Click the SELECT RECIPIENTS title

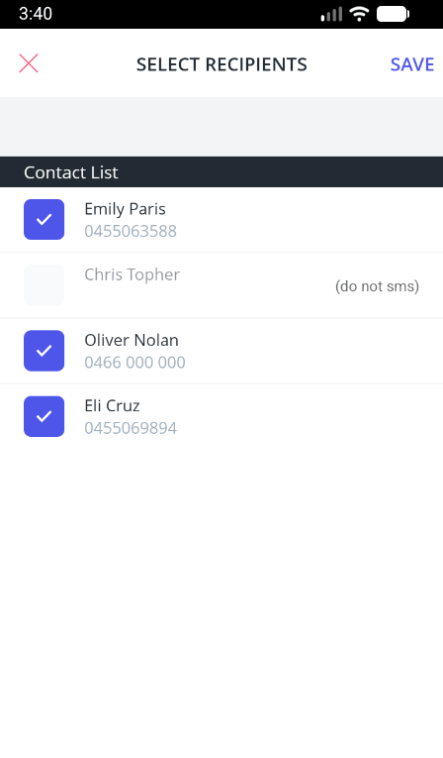[x=221, y=64]
